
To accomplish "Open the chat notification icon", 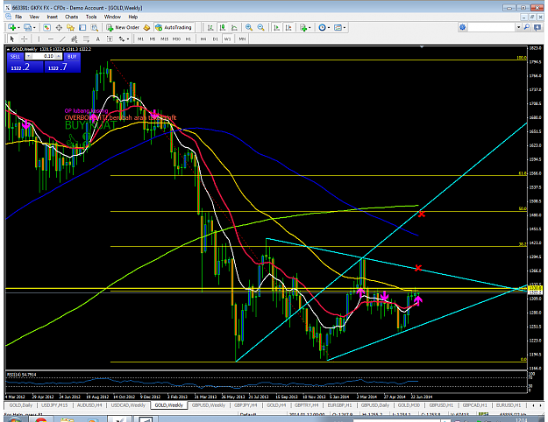I will pyautogui.click(x=537, y=27).
